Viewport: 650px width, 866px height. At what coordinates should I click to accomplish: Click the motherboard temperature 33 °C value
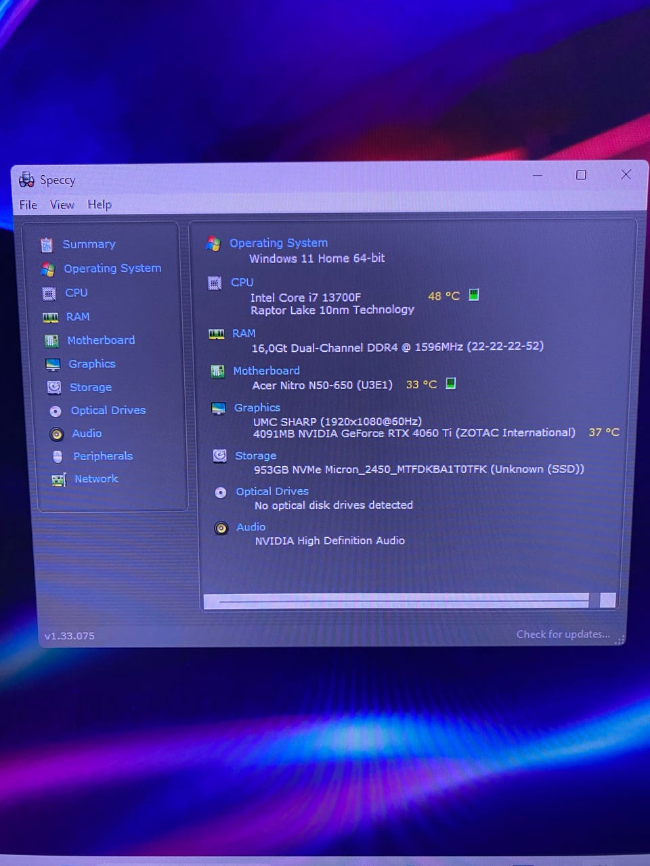[421, 384]
